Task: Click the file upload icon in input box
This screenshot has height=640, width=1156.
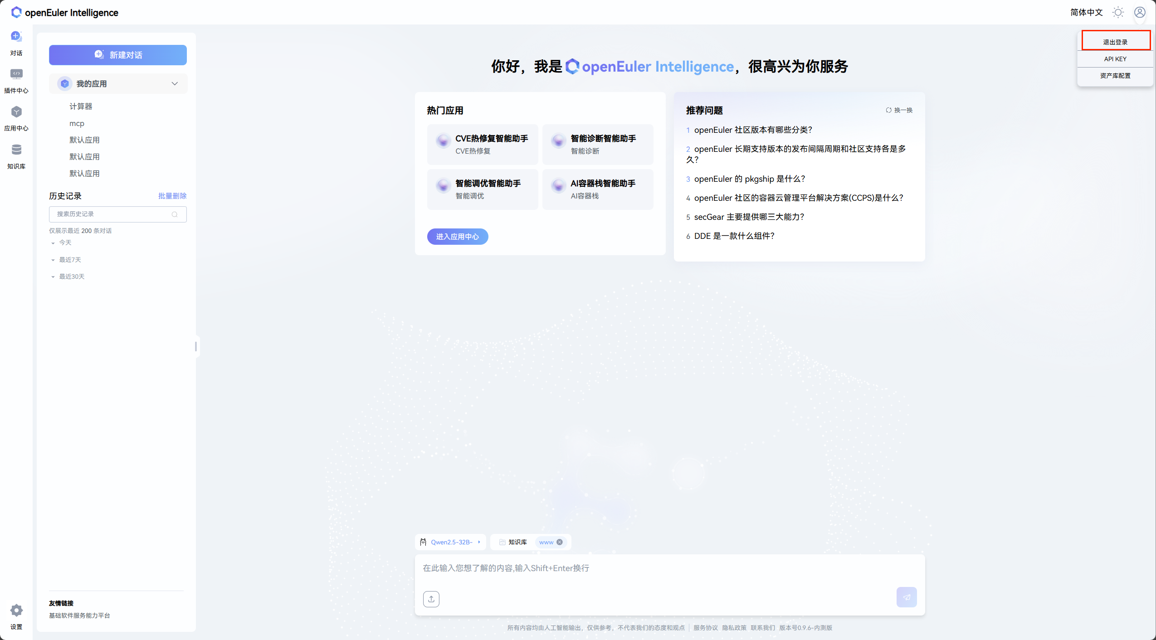Action: click(x=431, y=599)
